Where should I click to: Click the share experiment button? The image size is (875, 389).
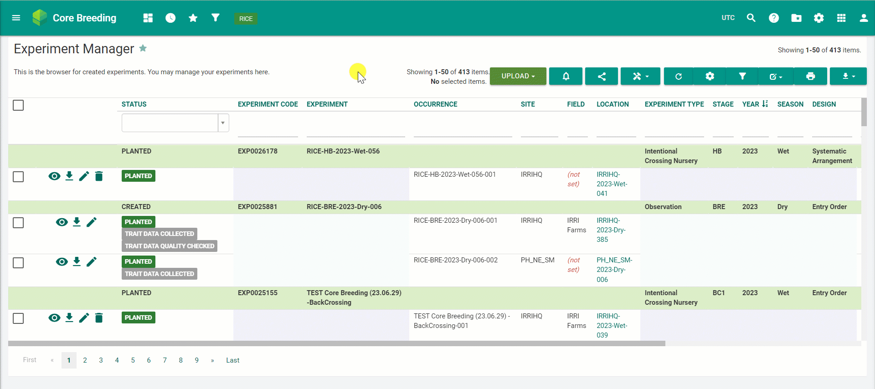(602, 76)
